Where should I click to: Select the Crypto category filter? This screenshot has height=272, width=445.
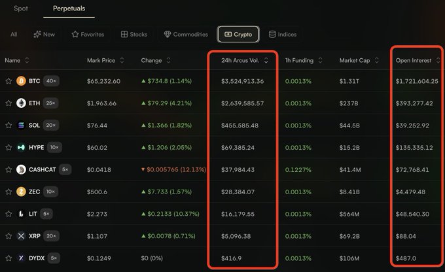click(x=238, y=34)
